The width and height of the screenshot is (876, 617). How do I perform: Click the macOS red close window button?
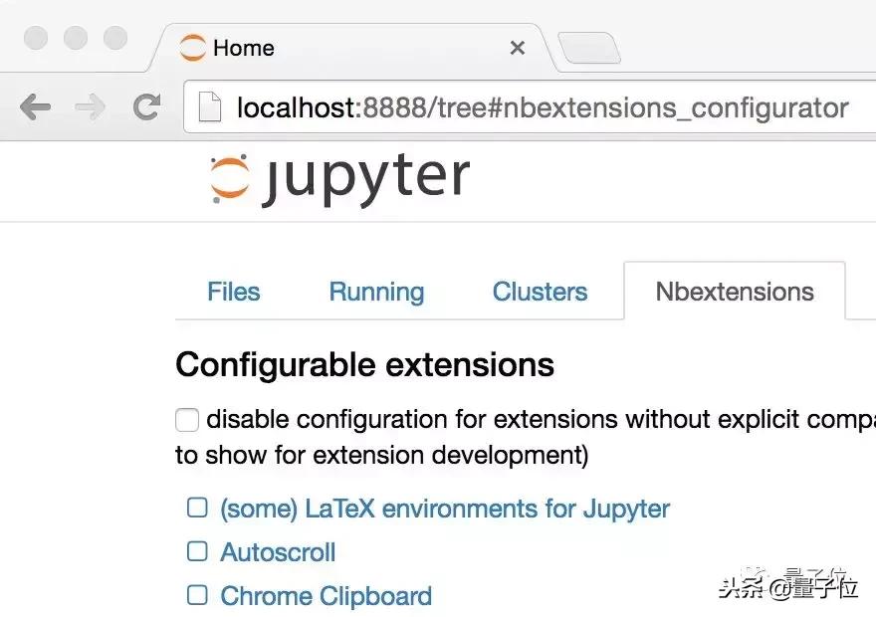click(36, 38)
